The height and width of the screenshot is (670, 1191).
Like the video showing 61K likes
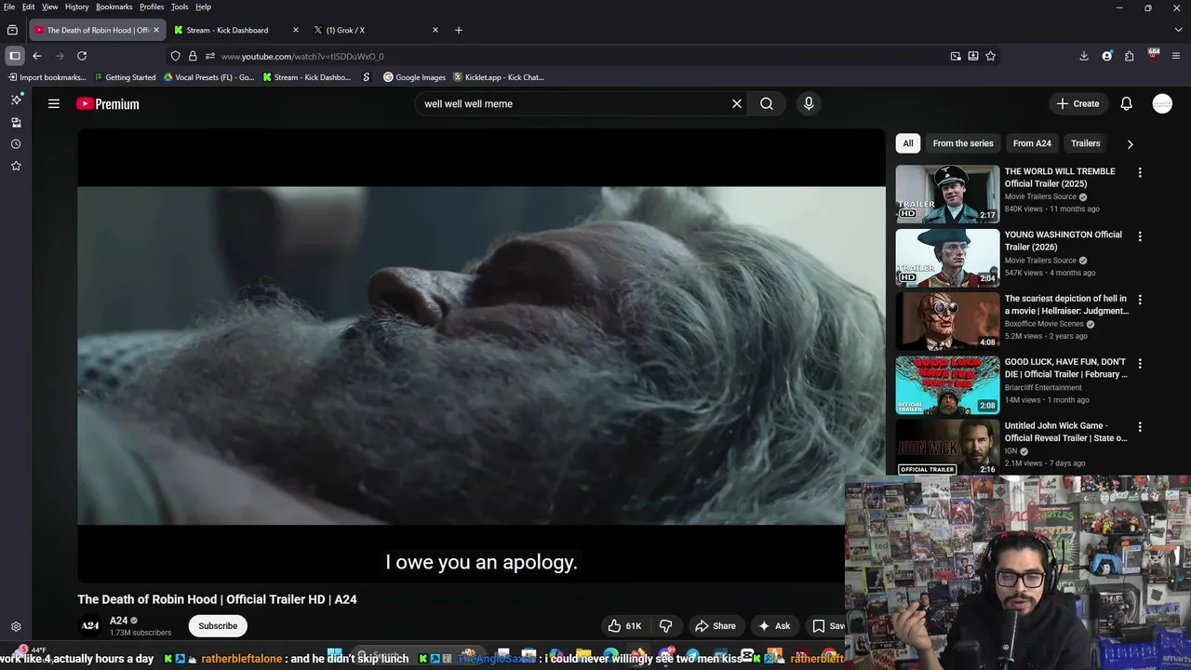(624, 626)
